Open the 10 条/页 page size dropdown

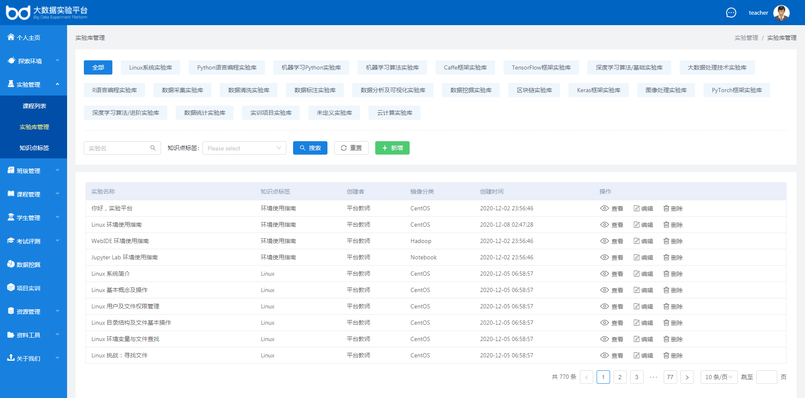[719, 377]
